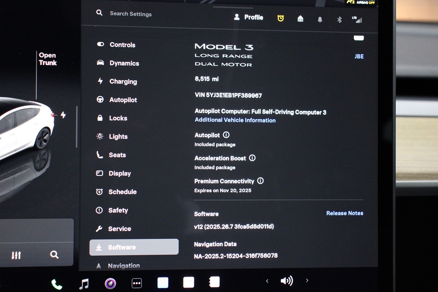The image size is (438, 292).
Task: Open the all apps three-dots icon
Action: tap(137, 283)
